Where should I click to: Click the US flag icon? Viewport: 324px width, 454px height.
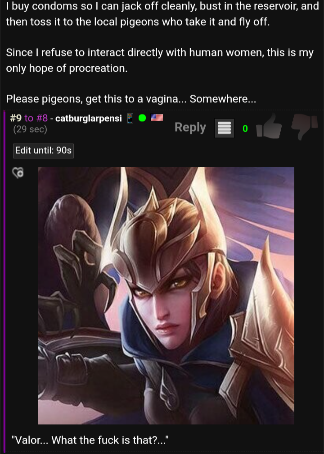coord(157,118)
